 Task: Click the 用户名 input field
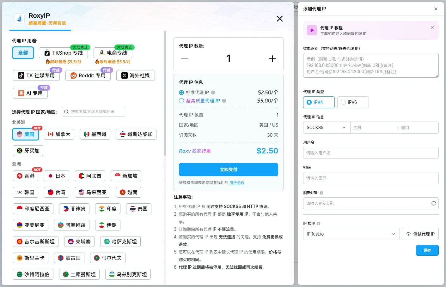(371, 153)
